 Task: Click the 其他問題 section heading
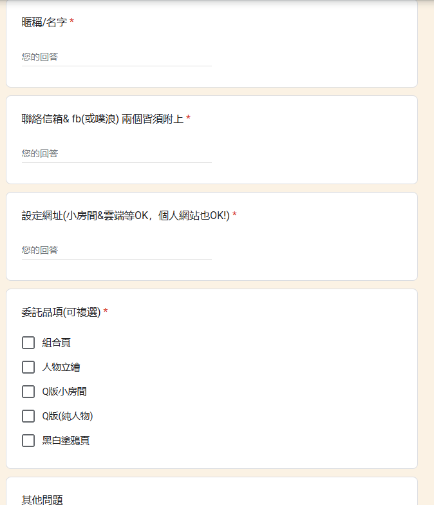click(x=42, y=500)
